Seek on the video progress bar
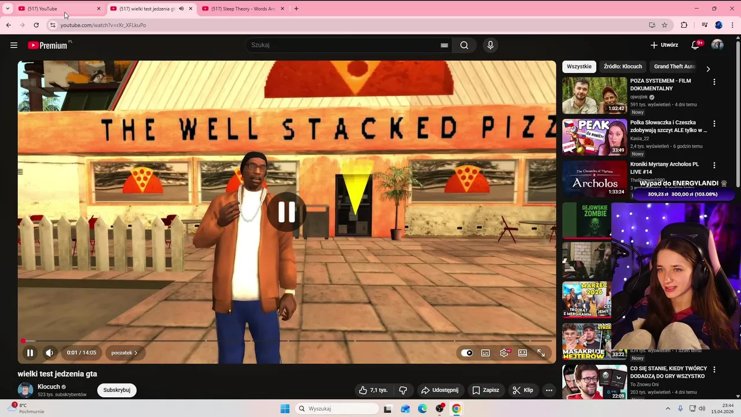Screen dimensions: 741x417 click(x=287, y=341)
